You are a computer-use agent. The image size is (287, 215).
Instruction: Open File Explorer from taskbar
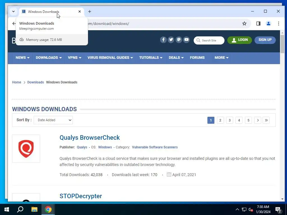(x=34, y=209)
